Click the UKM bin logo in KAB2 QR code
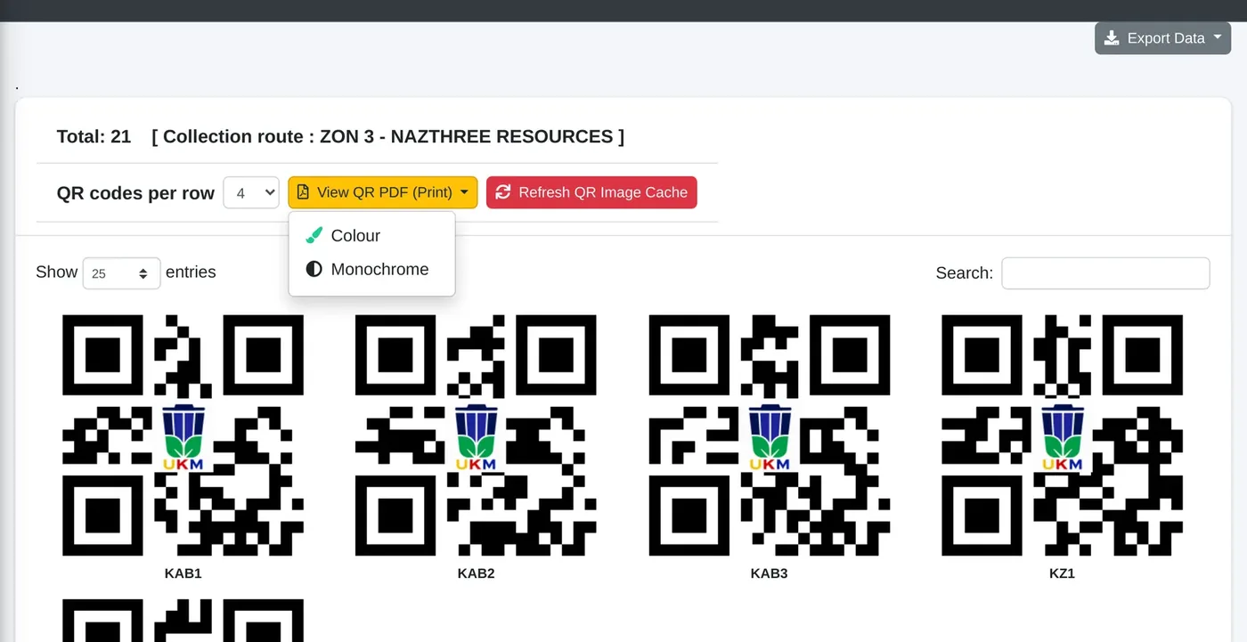 click(x=477, y=437)
